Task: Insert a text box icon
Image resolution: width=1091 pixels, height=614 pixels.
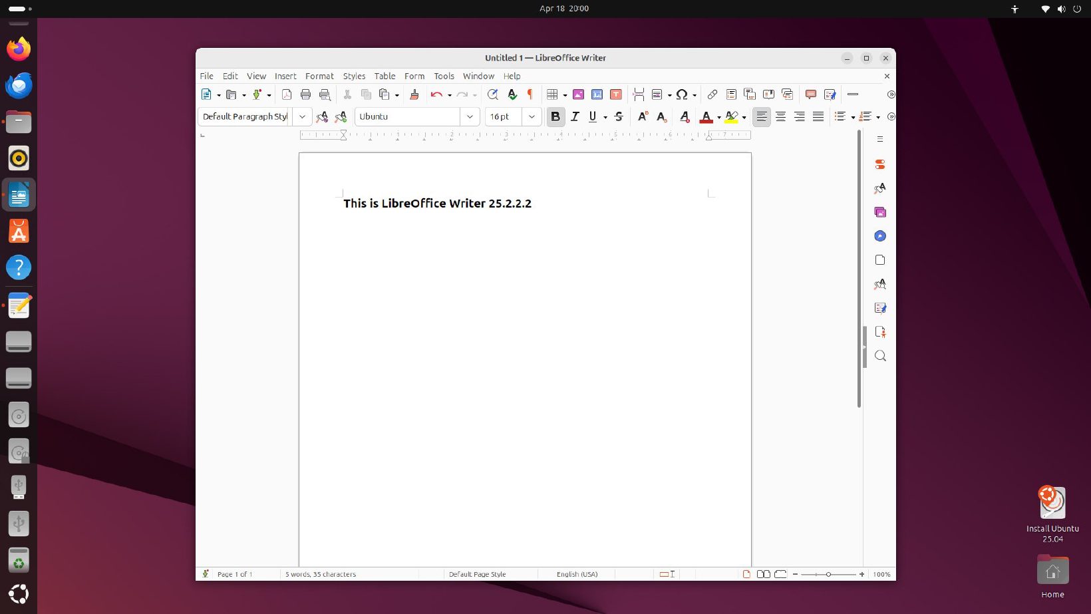Action: tap(616, 94)
